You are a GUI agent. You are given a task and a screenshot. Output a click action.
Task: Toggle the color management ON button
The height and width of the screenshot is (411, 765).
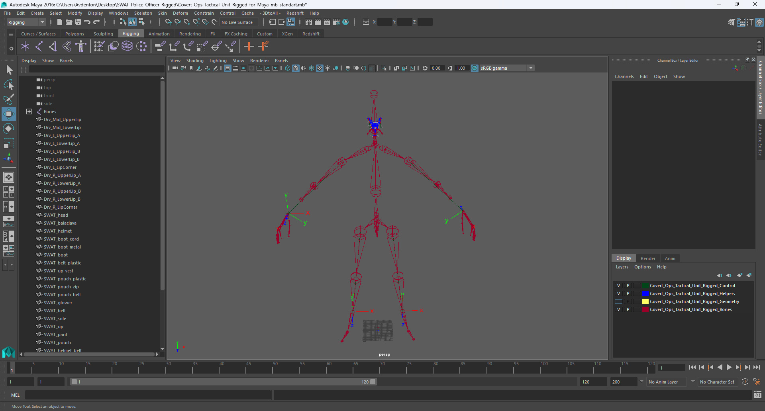pyautogui.click(x=475, y=68)
